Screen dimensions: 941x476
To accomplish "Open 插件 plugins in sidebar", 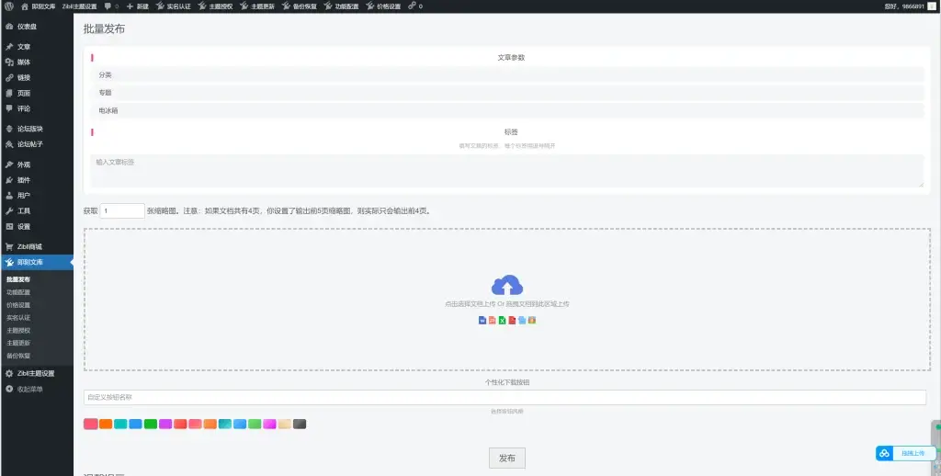I will tap(24, 180).
